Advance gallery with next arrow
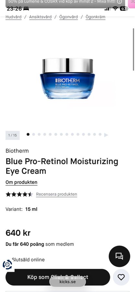Viewport: 135px width, 292px height. click(106, 135)
